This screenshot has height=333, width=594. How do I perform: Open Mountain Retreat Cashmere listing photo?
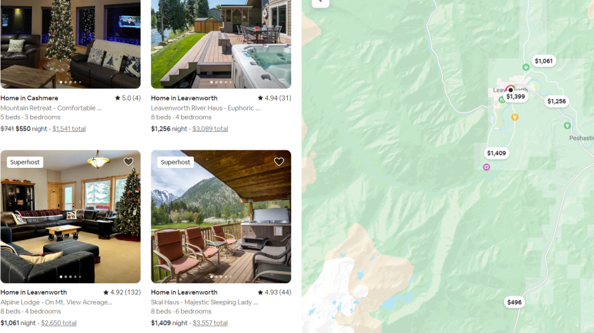pyautogui.click(x=71, y=44)
